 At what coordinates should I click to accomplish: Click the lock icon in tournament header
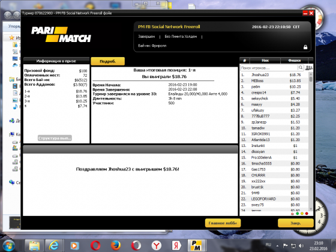click(x=305, y=47)
